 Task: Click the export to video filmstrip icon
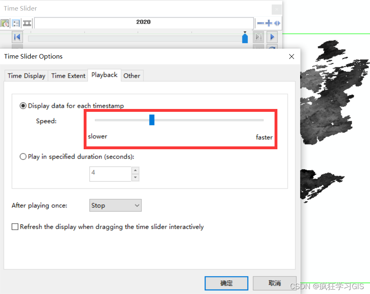click(x=27, y=23)
